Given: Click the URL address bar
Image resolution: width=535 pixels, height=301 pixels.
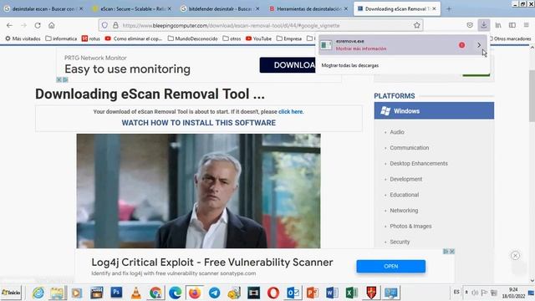Looking at the screenshot, I should pos(261,25).
